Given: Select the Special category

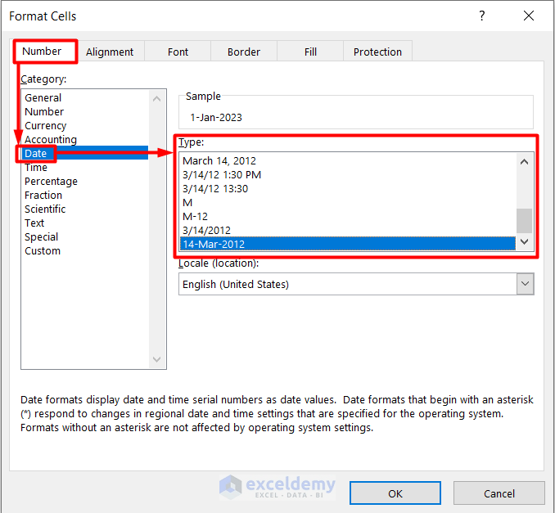Looking at the screenshot, I should pos(85,236).
